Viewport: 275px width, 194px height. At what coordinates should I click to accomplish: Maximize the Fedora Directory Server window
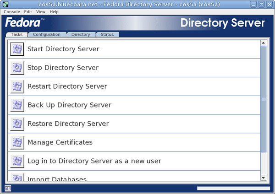coord(261,4)
